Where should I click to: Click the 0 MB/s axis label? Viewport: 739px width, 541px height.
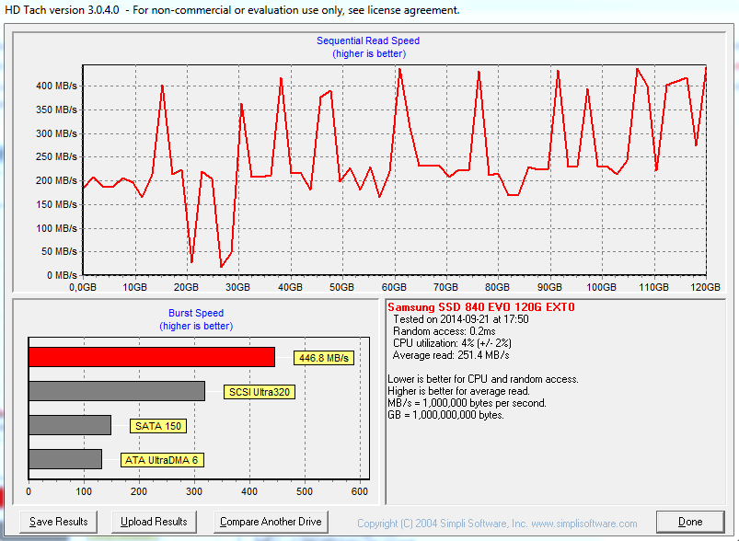coord(62,275)
